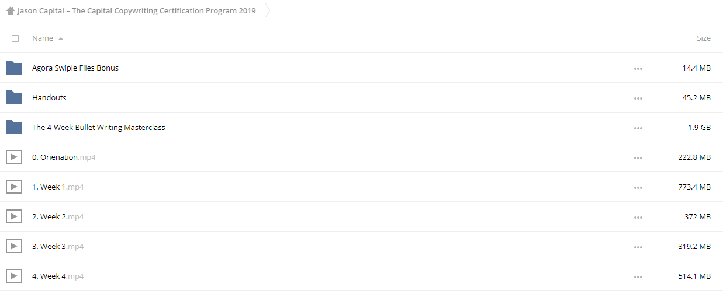Sort files by the Size column
723x291 pixels.
click(x=704, y=38)
